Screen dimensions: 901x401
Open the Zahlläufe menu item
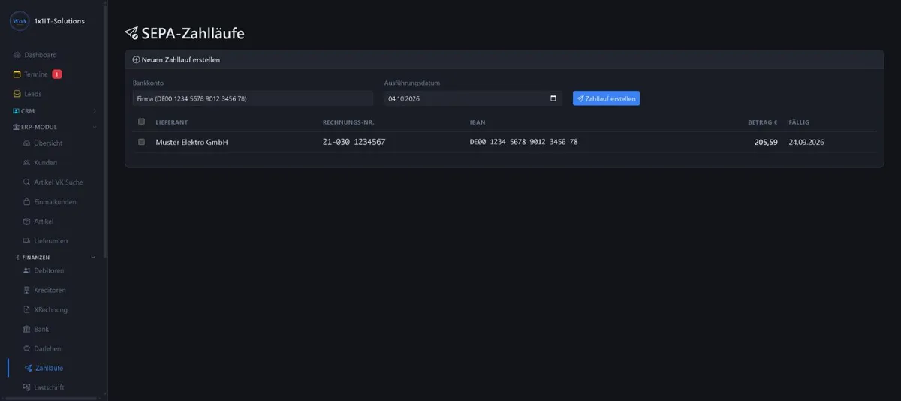click(x=49, y=368)
